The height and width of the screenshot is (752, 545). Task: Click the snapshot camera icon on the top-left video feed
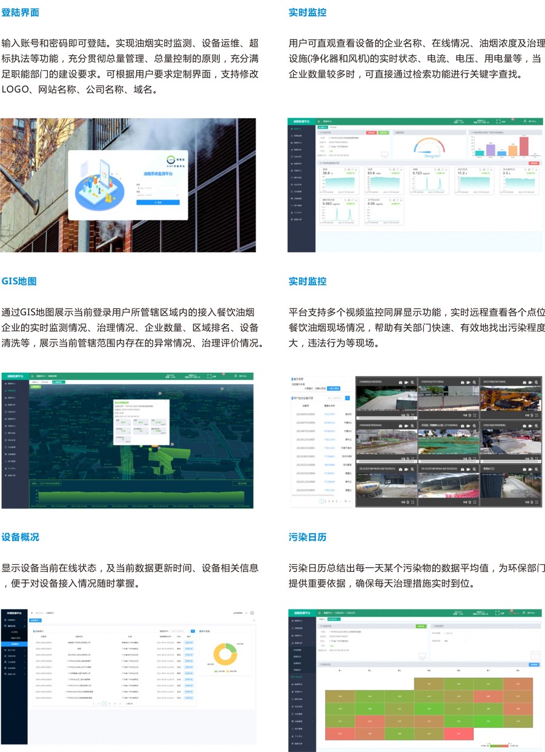coord(401,383)
